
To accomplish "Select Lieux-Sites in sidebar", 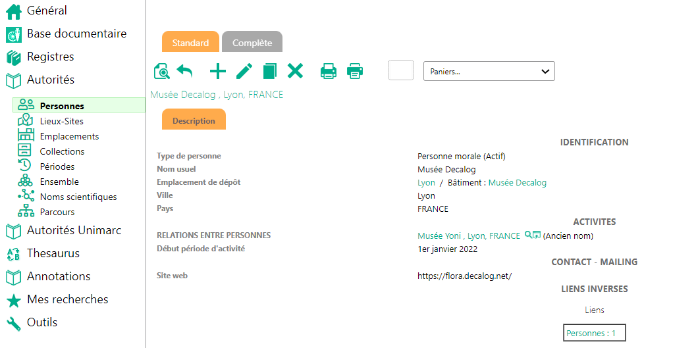I will click(62, 121).
